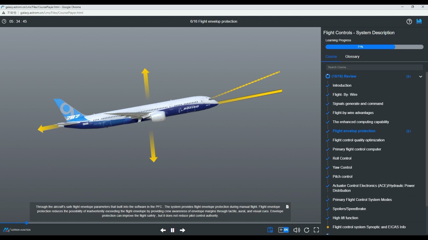Click the orange dot beside Synoptic and EICAS Info
The width and height of the screenshot is (428, 240).
point(328,227)
